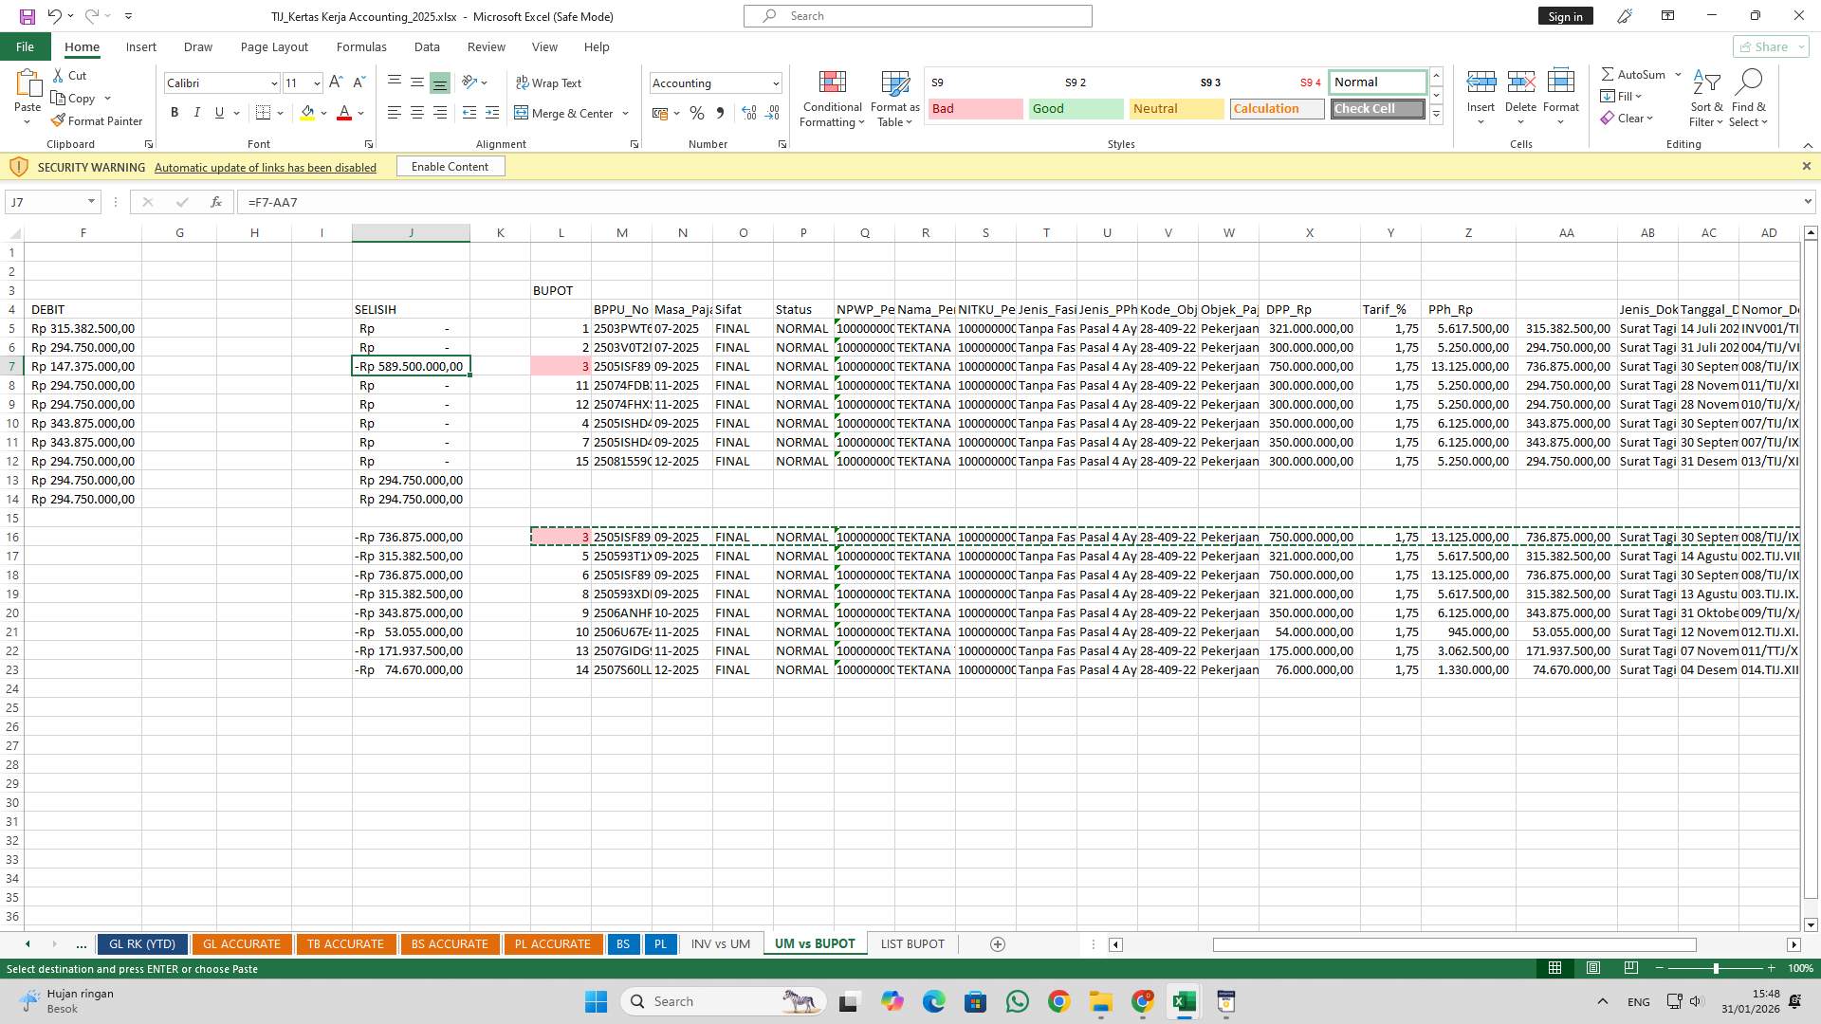Screen dimensions: 1821x1024
Task: Increase decimal places
Action: coord(748,113)
